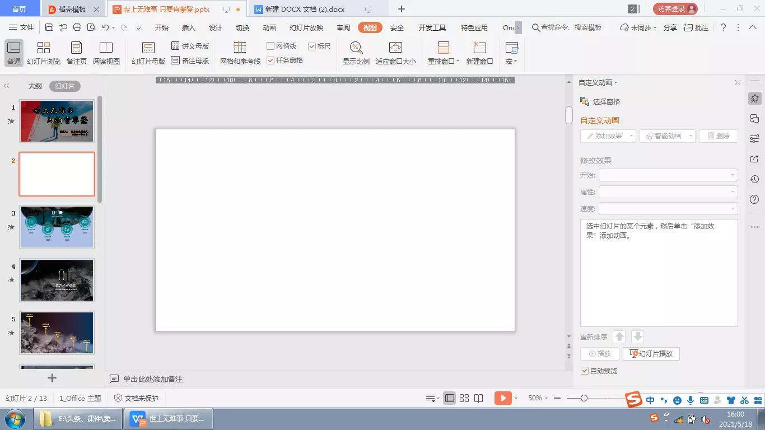Open the 幻灯片母版 slide master
The width and height of the screenshot is (765, 430).
coord(148,53)
